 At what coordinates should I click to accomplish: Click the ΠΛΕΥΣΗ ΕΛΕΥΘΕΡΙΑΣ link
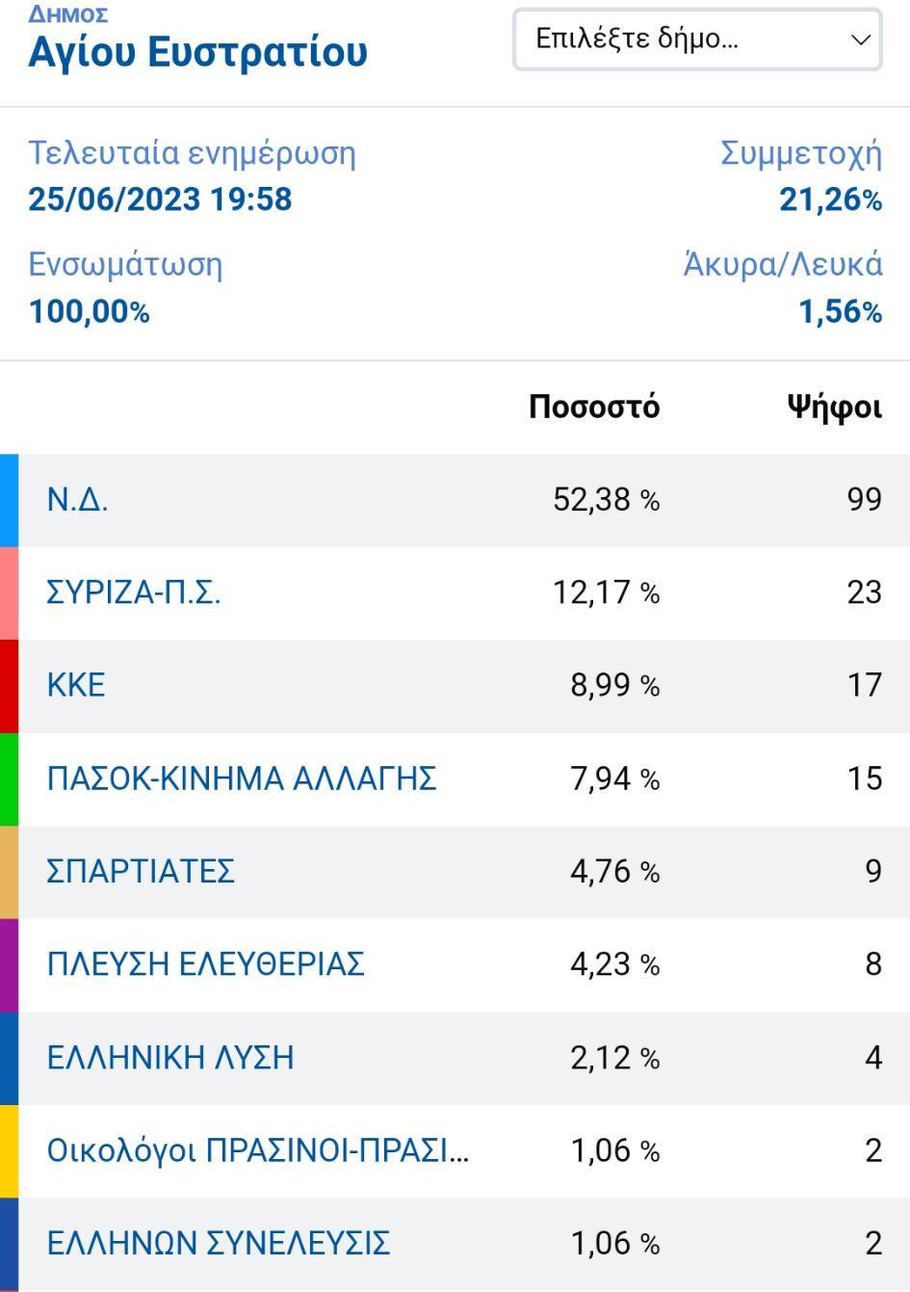[x=205, y=963]
